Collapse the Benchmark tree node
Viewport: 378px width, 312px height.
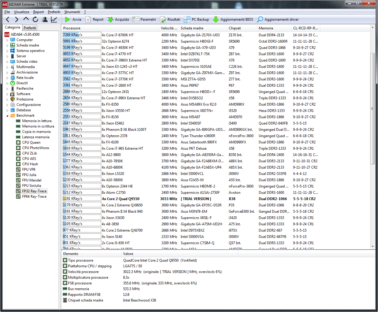pos(7,115)
